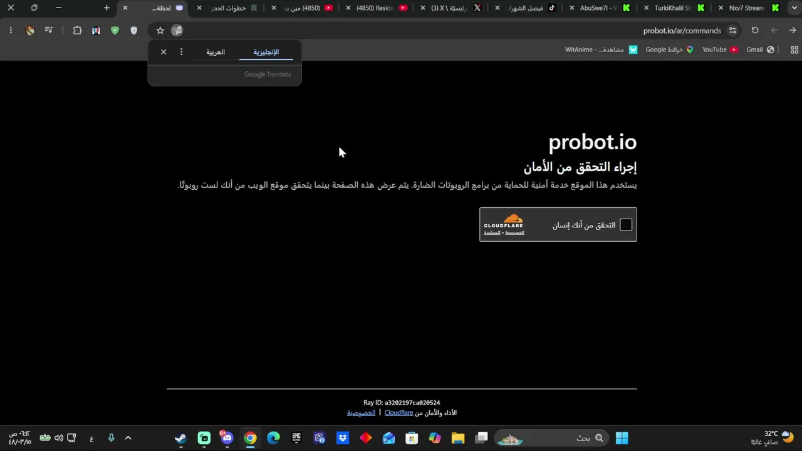This screenshot has width=802, height=451.
Task: Select the الإنجليزية tab in Google Translate popup
Action: point(266,52)
